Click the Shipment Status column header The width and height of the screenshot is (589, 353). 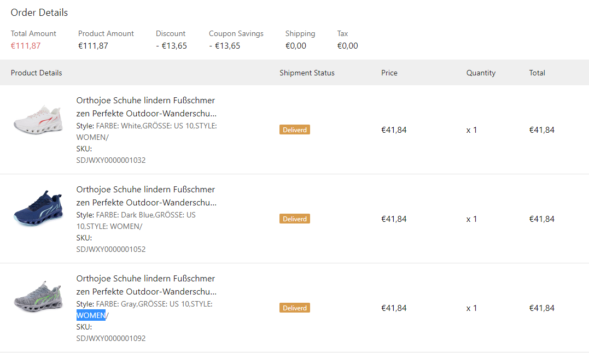[307, 73]
